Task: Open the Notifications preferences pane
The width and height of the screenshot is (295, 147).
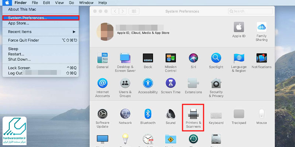Action: [261, 60]
